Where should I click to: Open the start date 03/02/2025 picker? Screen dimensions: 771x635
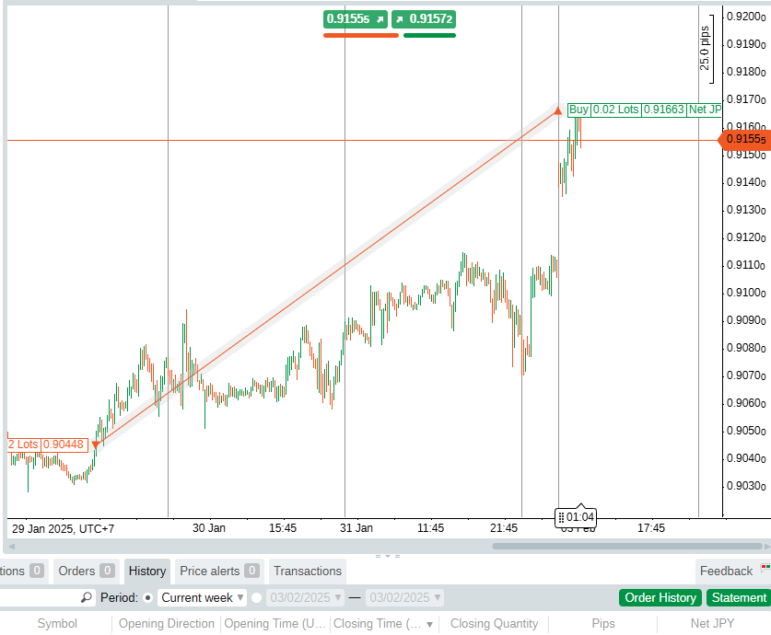[x=306, y=597]
